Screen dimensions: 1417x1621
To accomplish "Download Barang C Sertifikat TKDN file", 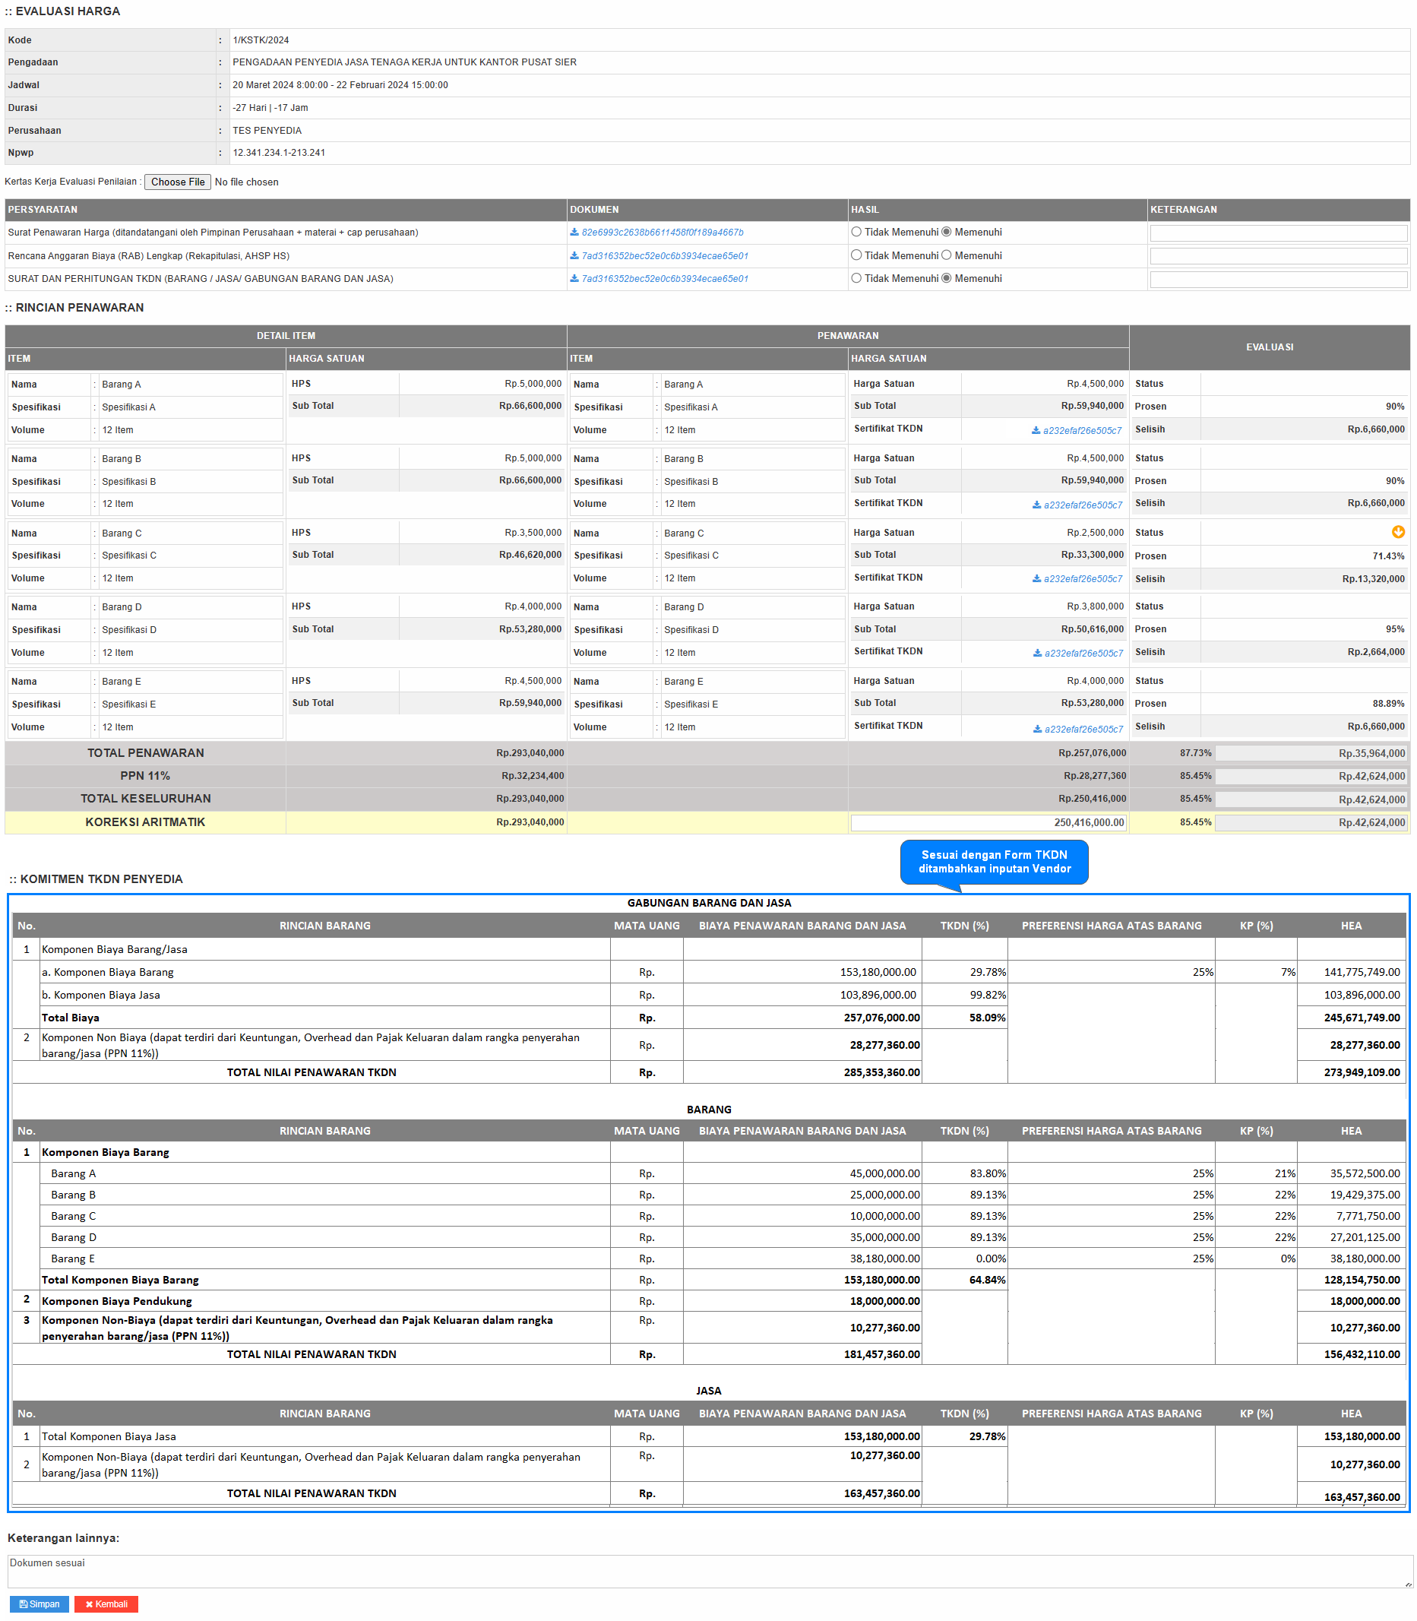I will (x=1081, y=580).
